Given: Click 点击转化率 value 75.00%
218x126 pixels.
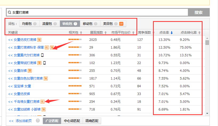Looking at the screenshot, I should coord(185,48).
